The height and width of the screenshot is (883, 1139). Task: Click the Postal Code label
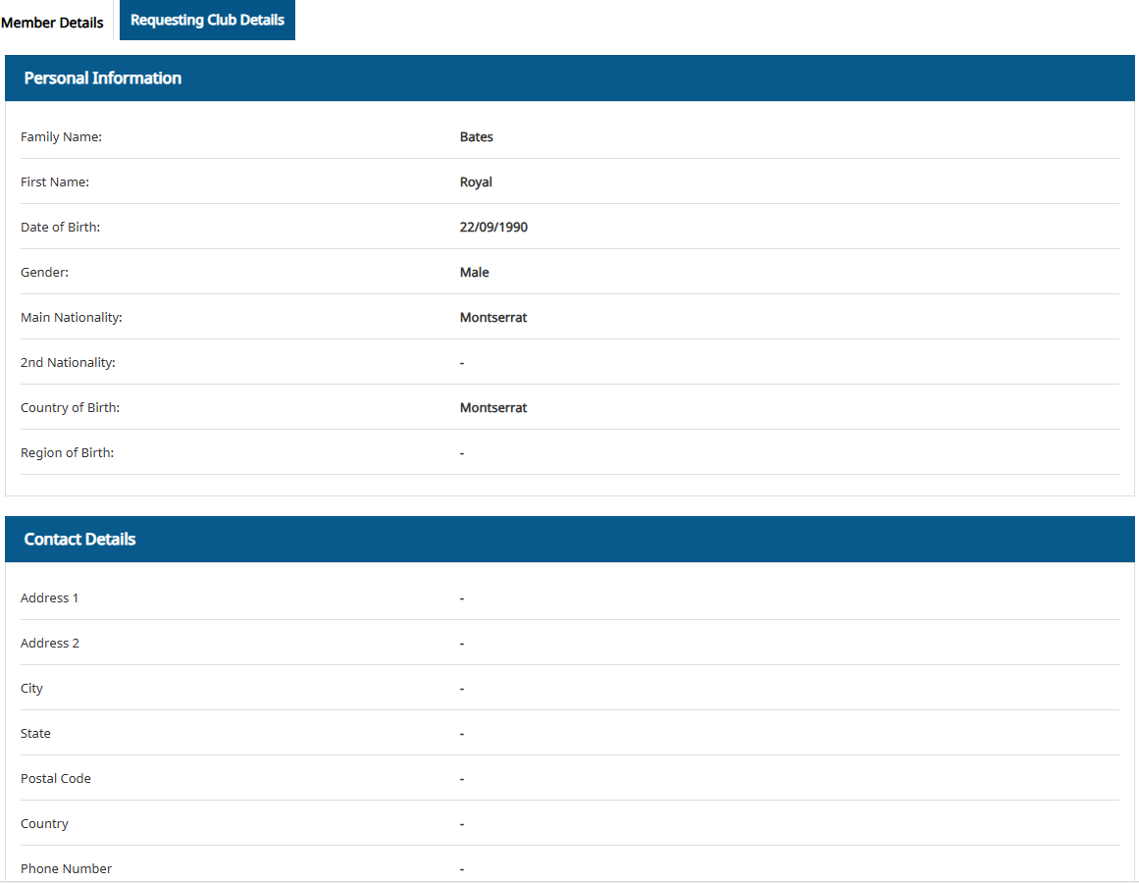tap(55, 778)
